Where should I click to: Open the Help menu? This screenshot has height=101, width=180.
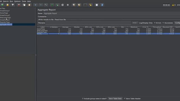(x=29, y=1)
